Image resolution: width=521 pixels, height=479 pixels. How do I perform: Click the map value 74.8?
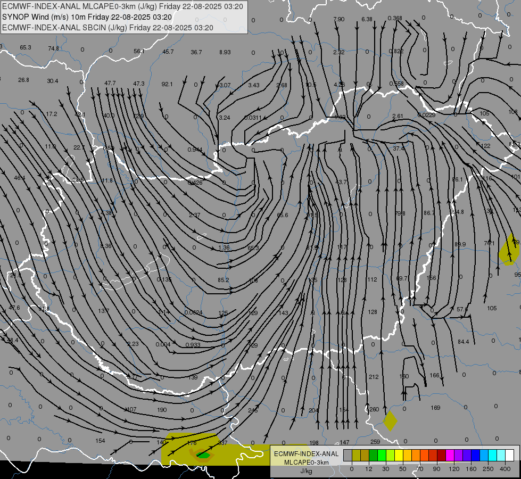[54, 48]
